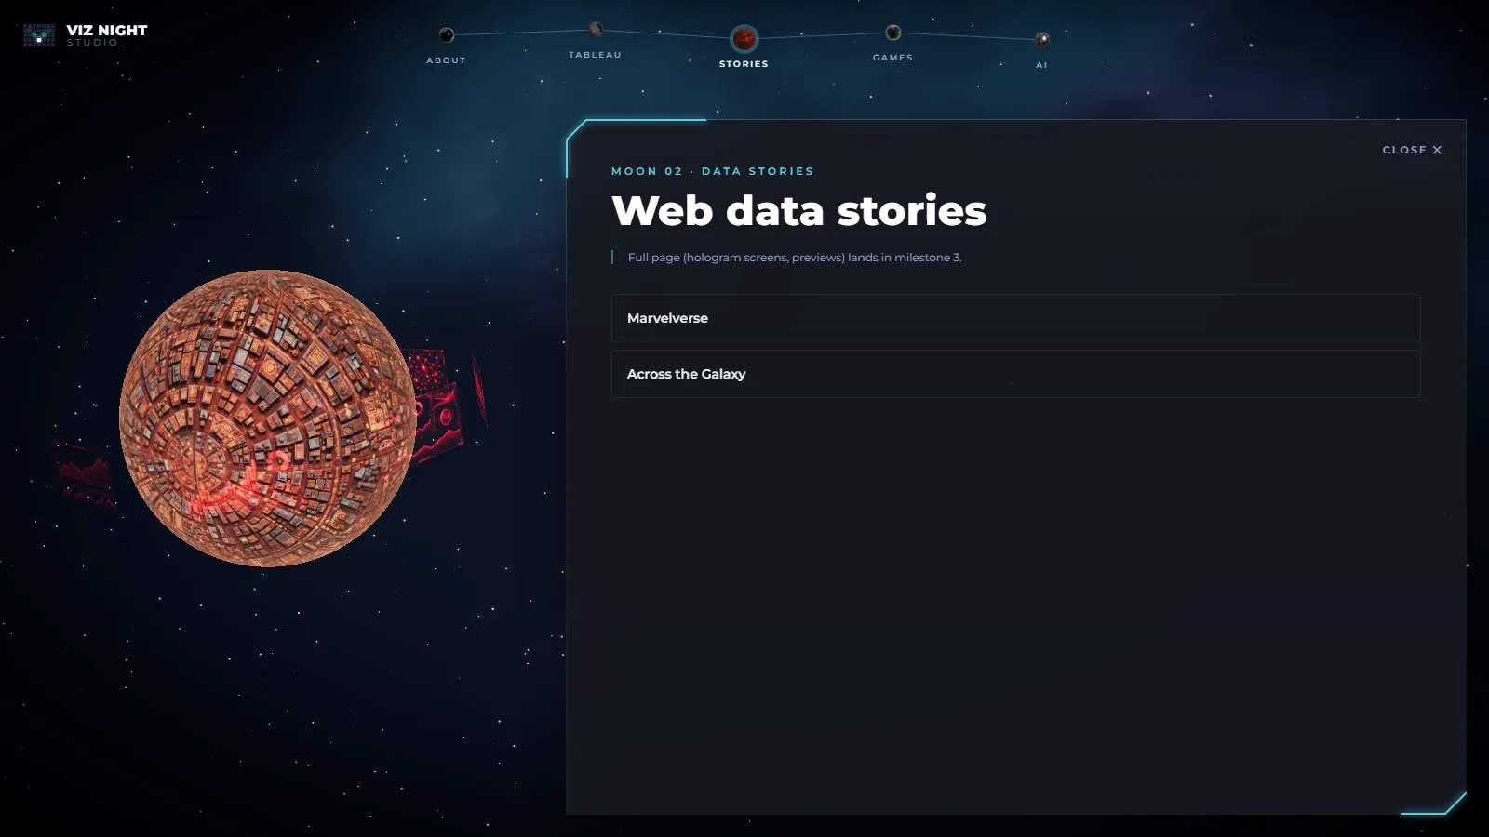
Task: Click the milestone 3 note text
Action: point(794,258)
